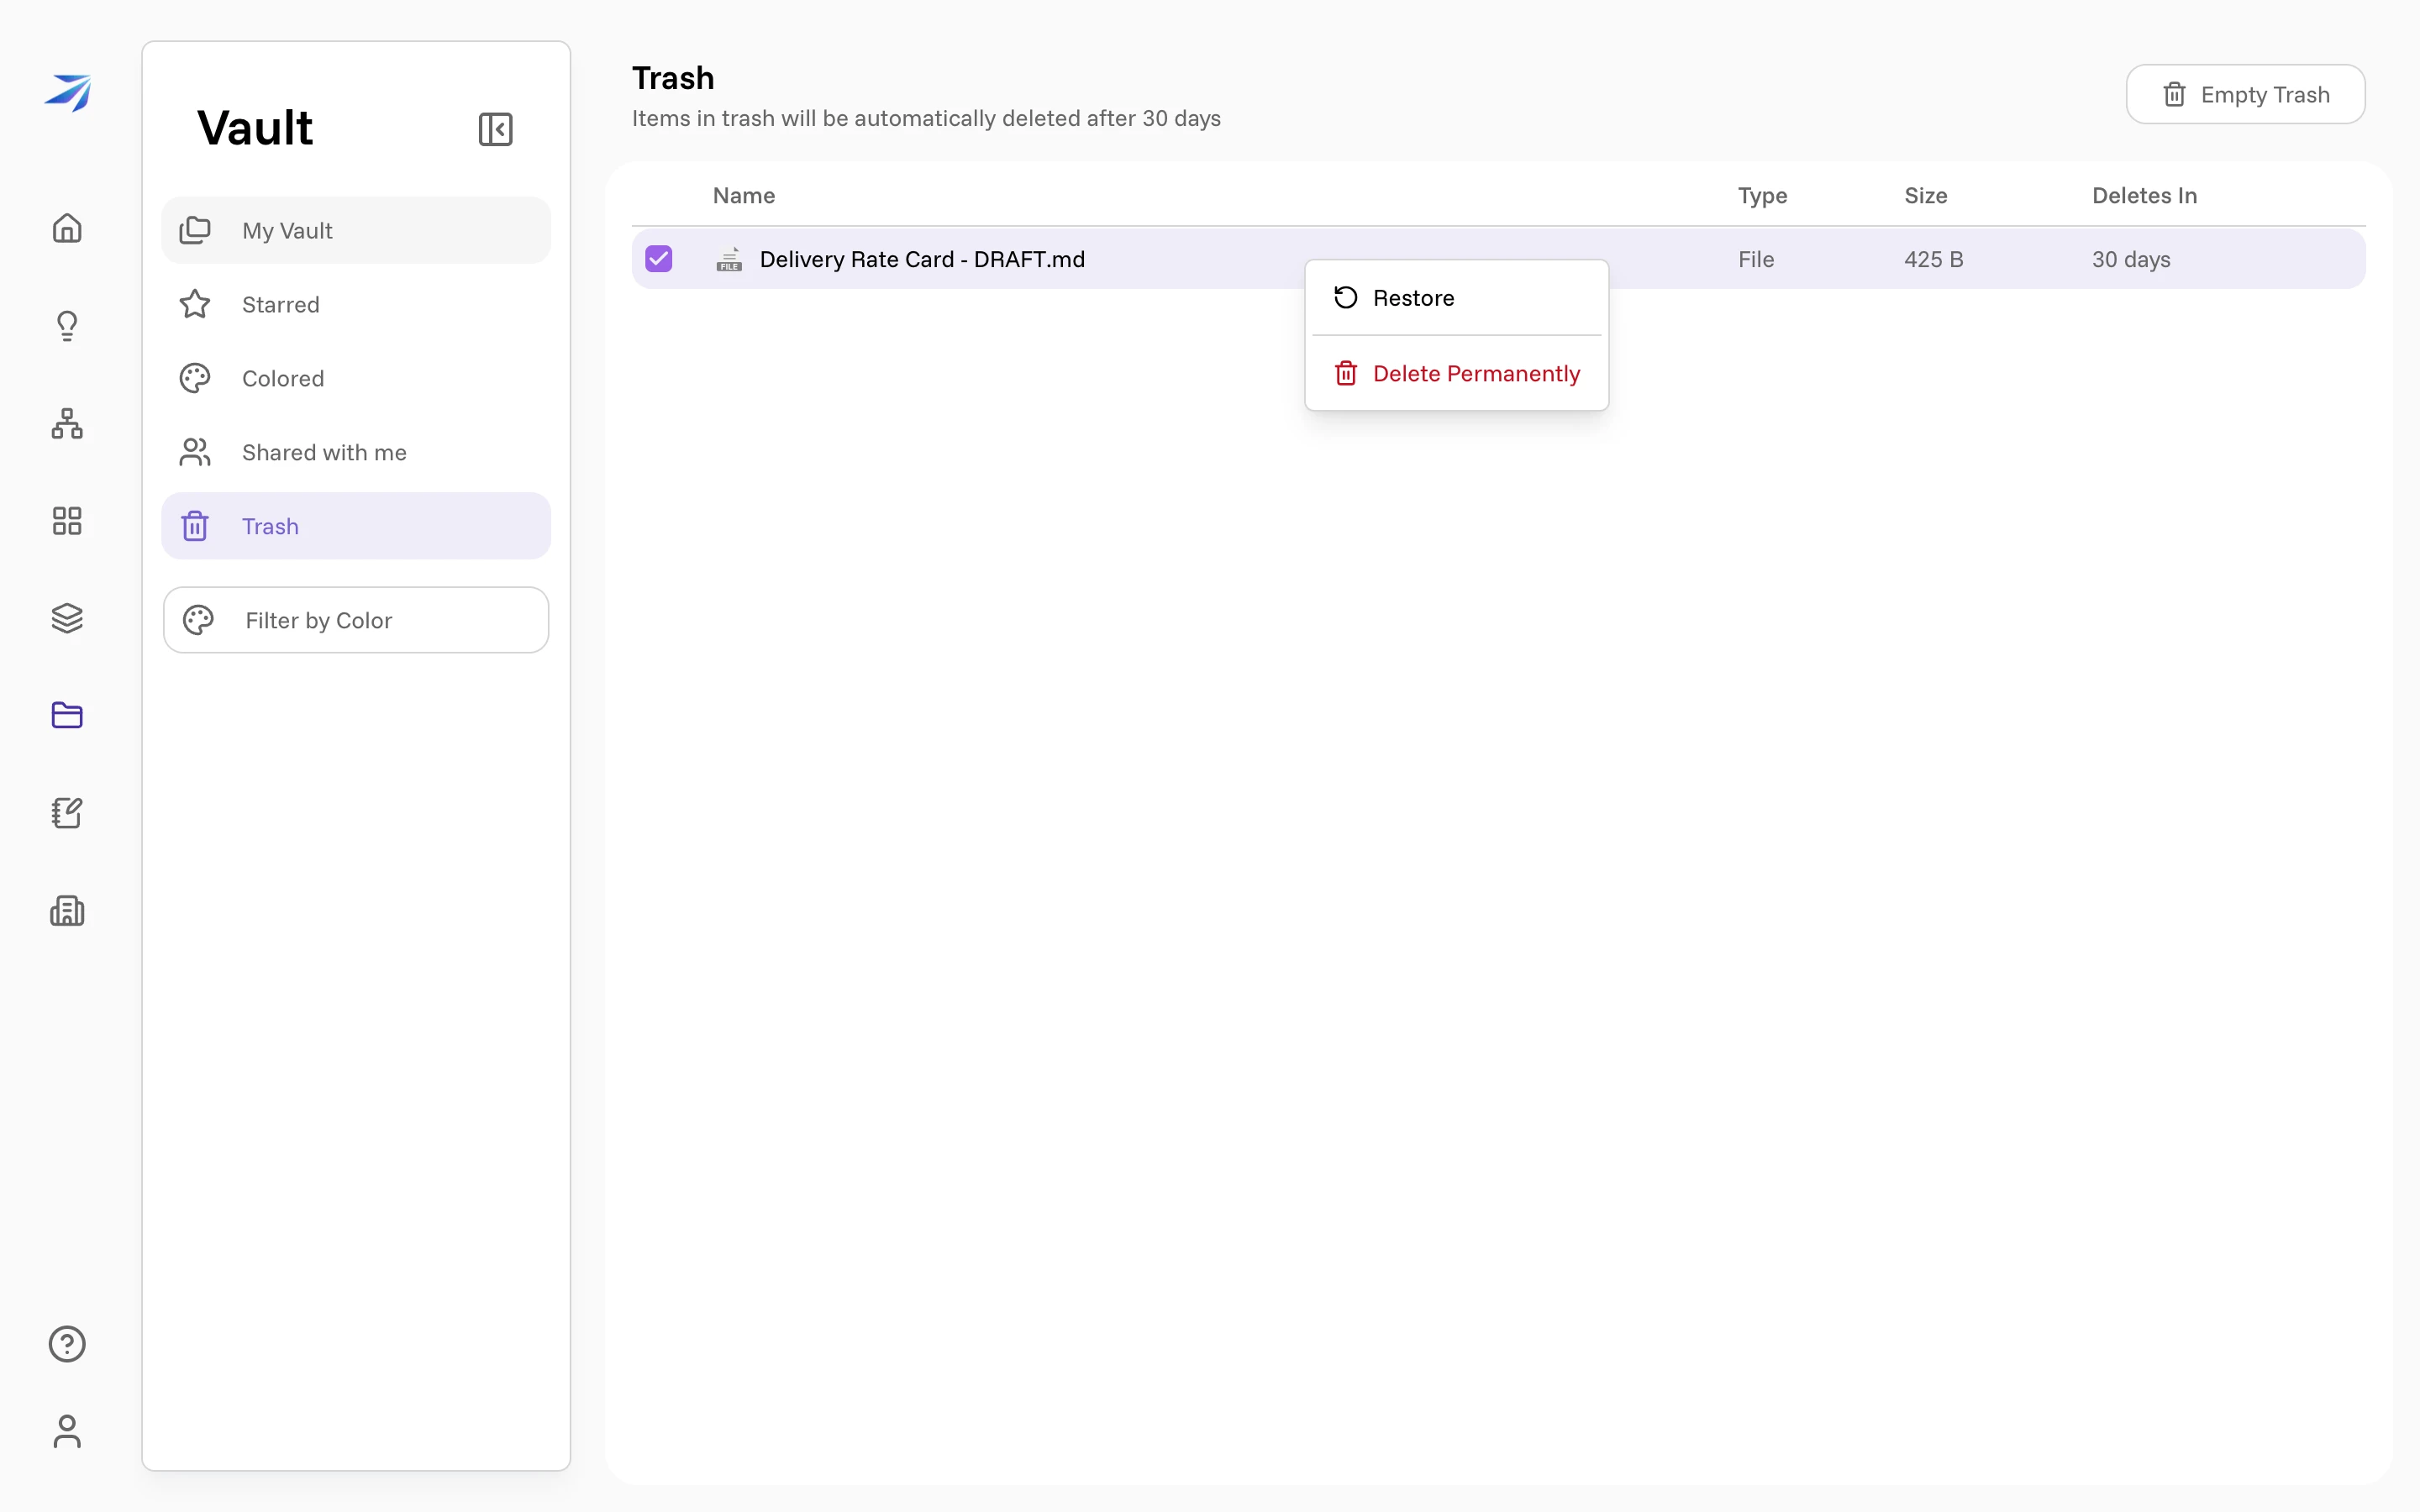Go to Shared with me section
Screen dimensions: 2420x1512
click(356, 452)
